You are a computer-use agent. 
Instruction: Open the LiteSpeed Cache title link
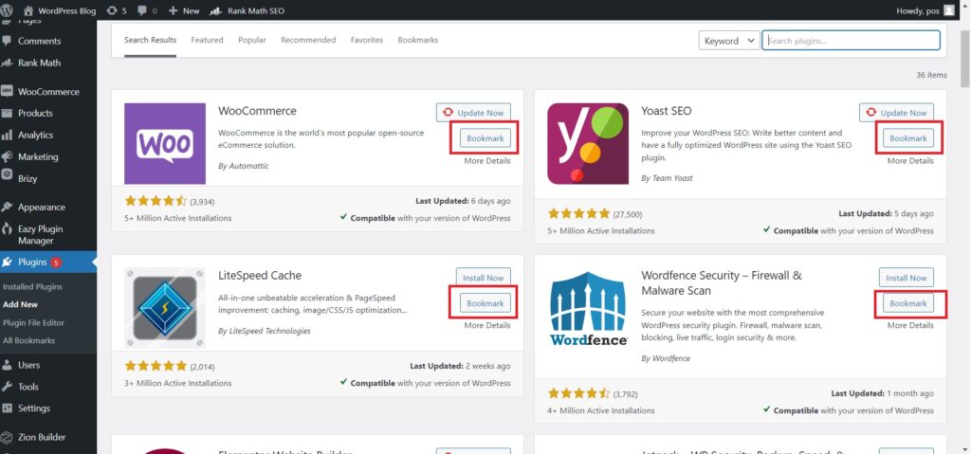point(260,275)
